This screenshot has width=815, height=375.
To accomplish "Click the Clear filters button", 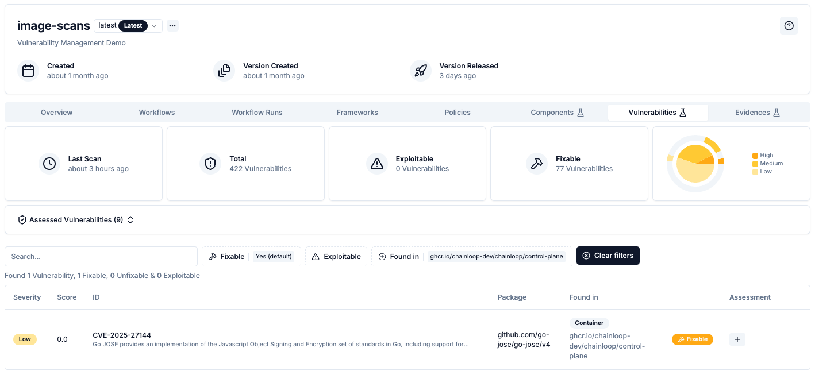I will (608, 256).
